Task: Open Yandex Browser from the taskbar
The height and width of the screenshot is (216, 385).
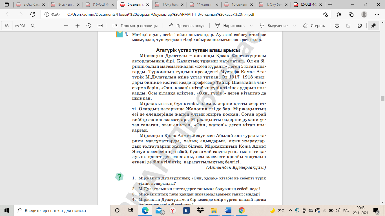Action: (x=173, y=210)
